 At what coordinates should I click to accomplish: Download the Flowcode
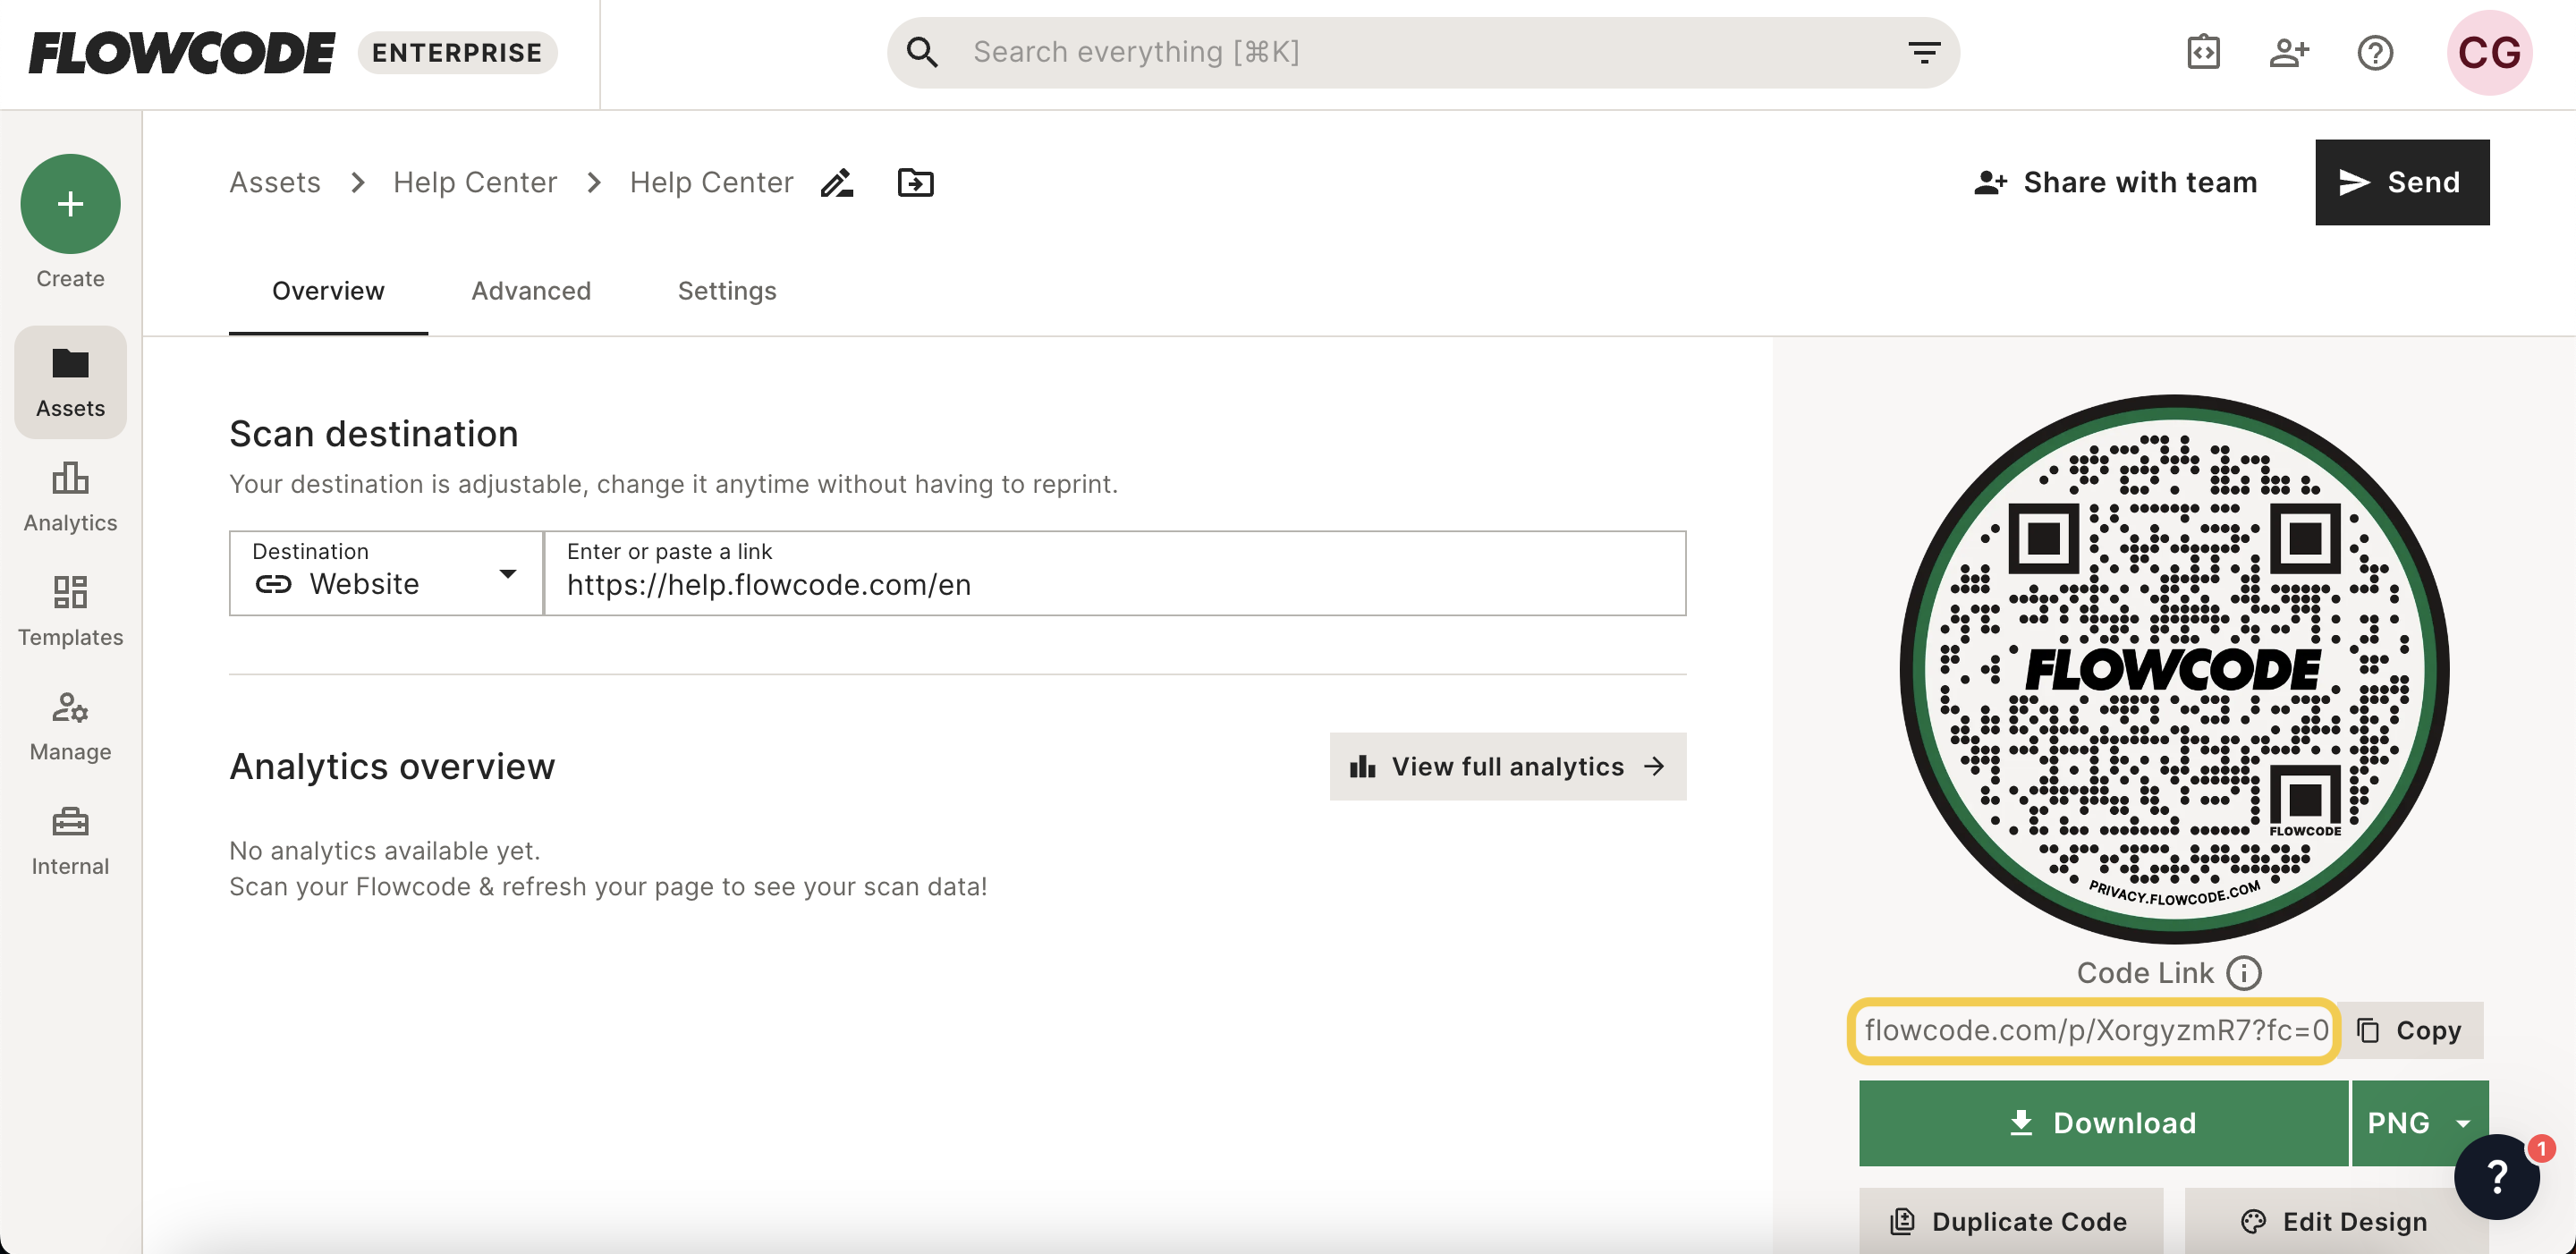tap(2103, 1123)
